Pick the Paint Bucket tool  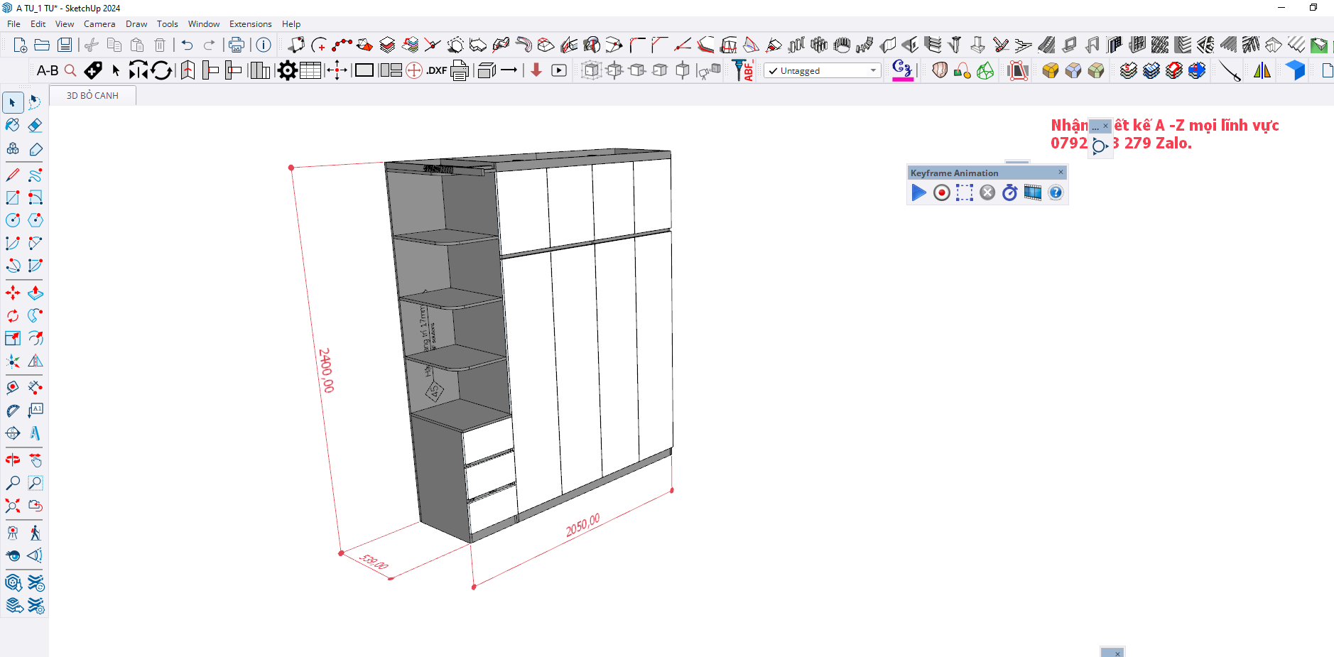click(13, 126)
